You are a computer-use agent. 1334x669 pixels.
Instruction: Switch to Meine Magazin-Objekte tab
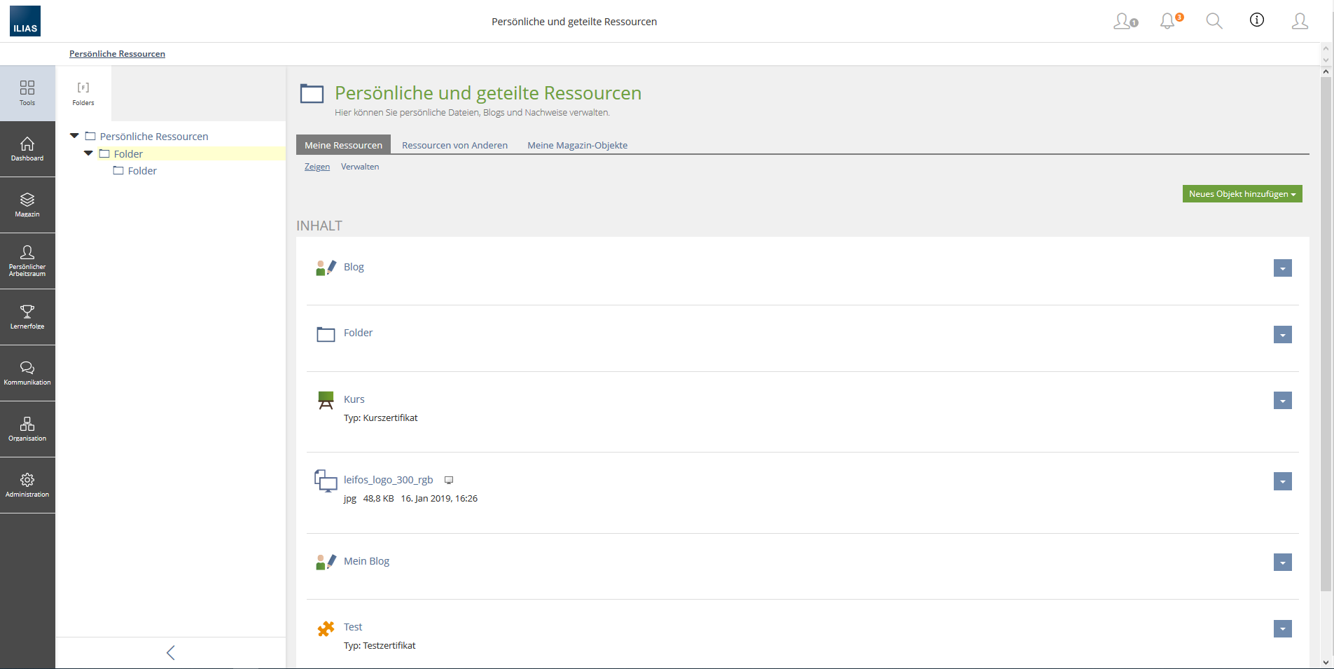tap(577, 145)
